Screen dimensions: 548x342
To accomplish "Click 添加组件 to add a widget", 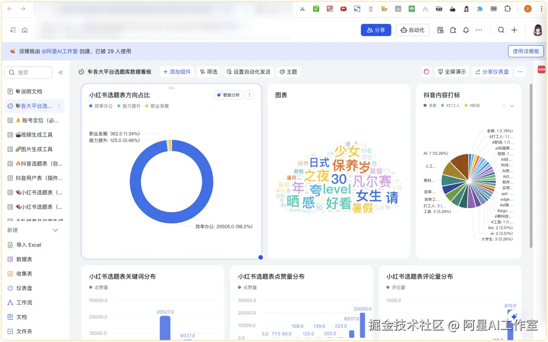I will click(177, 72).
